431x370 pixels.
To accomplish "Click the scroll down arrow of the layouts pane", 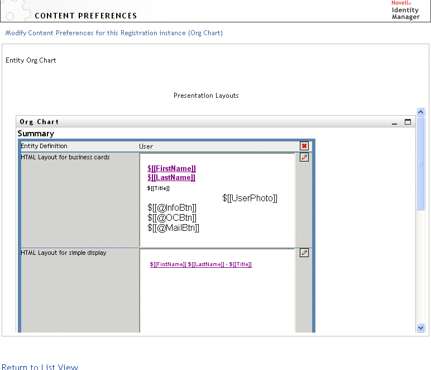I will (420, 328).
